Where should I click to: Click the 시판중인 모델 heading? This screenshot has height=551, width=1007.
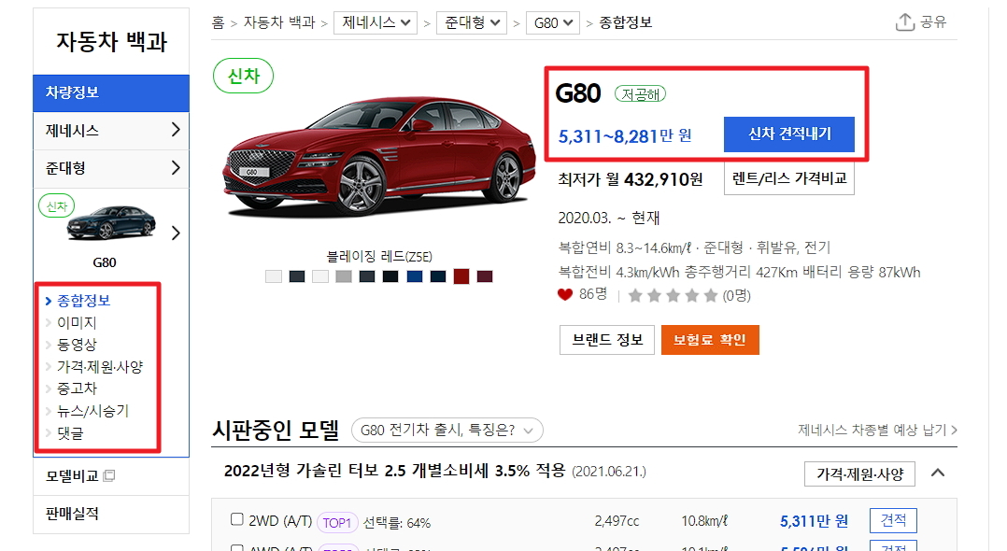click(275, 431)
